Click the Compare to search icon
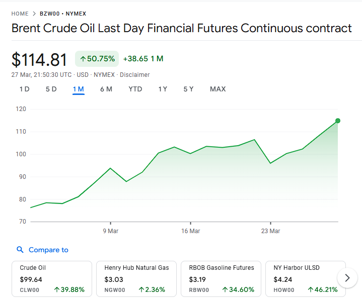This screenshot has width=362, height=305. pos(20,250)
